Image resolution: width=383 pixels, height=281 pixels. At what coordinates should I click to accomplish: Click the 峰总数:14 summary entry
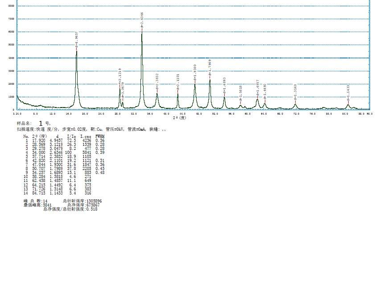click(x=36, y=201)
